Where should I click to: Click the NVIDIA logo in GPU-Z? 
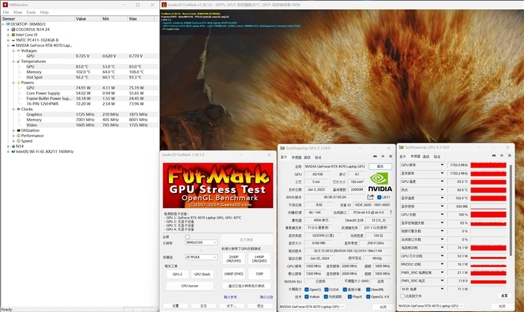[380, 182]
